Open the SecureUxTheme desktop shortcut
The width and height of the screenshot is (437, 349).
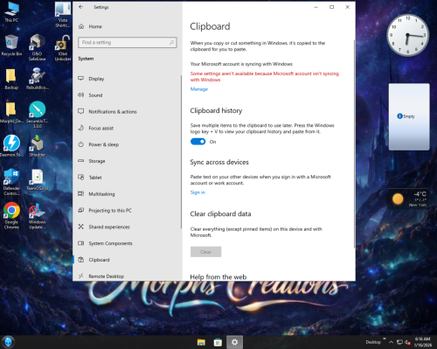[x=37, y=115]
